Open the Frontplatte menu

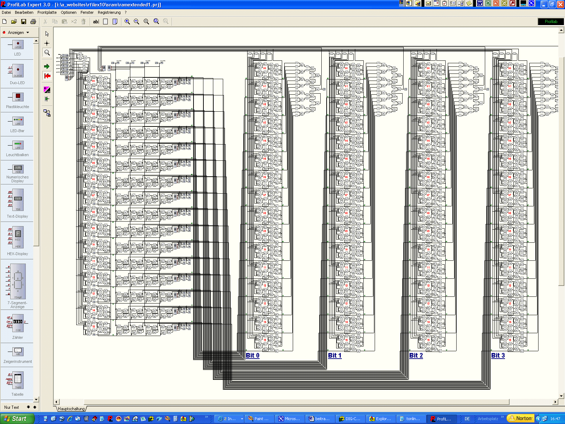tap(47, 12)
